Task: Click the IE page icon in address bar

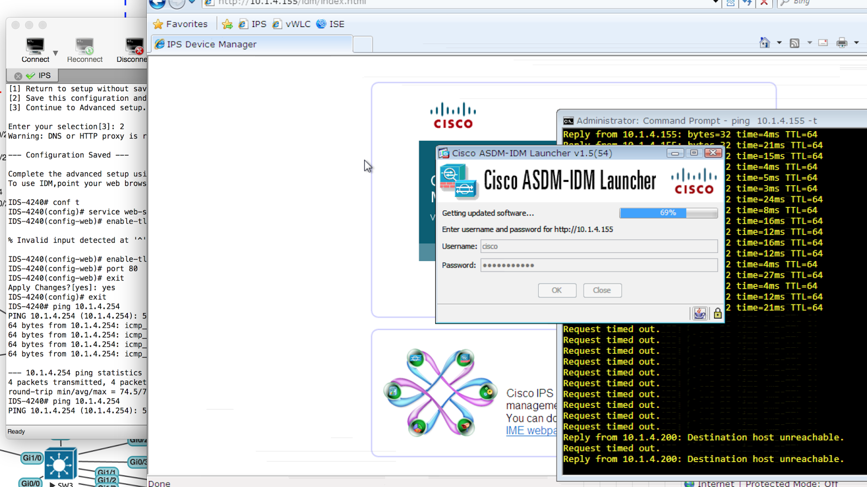Action: coord(209,3)
